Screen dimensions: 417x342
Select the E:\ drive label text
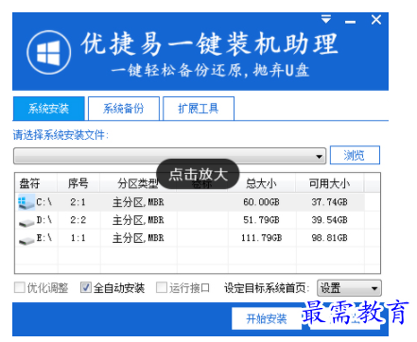(43, 238)
